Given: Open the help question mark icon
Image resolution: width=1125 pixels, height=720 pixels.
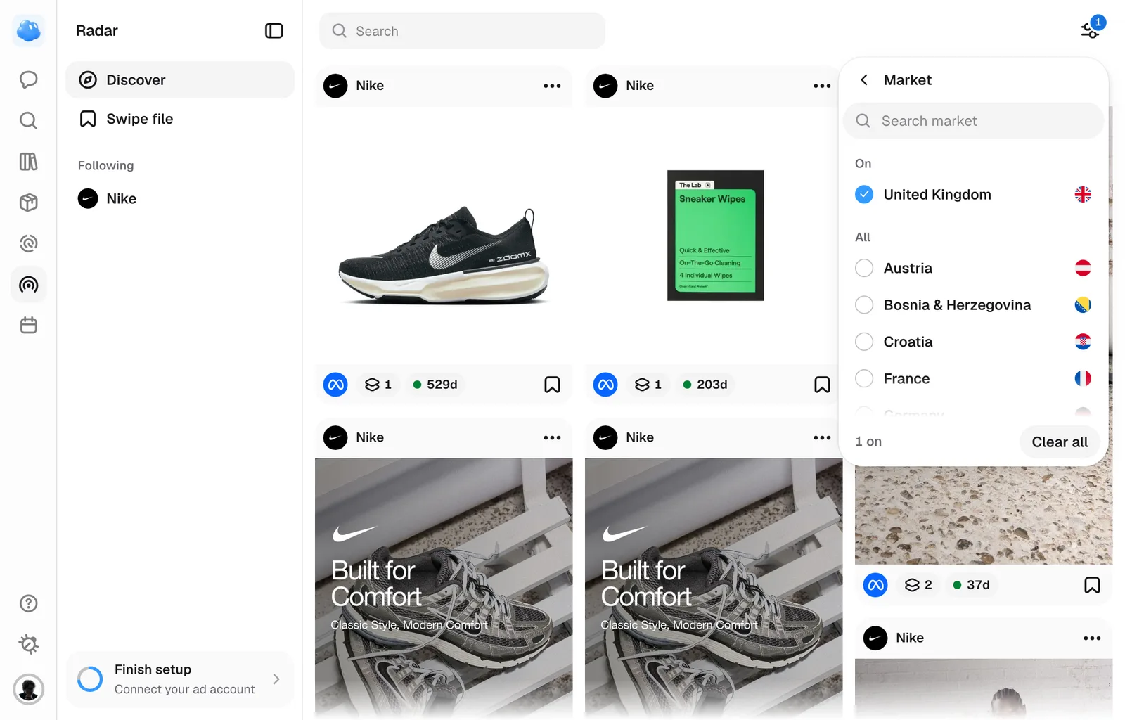Looking at the screenshot, I should tap(28, 603).
